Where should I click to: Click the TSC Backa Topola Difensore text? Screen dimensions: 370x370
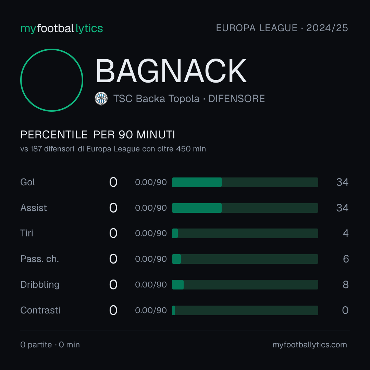[189, 99]
